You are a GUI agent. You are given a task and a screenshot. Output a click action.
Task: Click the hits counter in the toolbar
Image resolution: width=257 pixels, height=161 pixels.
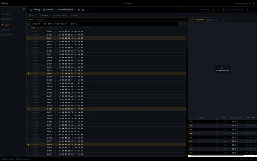(250, 10)
